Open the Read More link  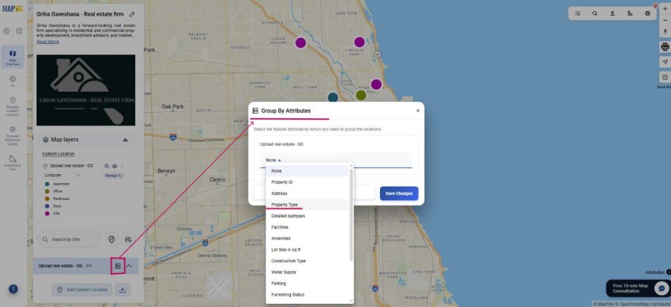click(48, 41)
